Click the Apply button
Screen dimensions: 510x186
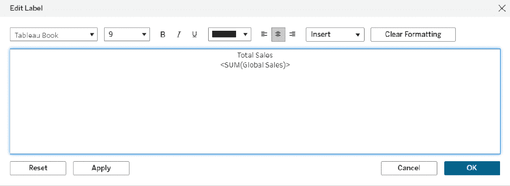101,168
